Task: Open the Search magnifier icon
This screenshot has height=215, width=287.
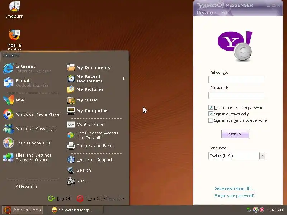Action: coord(71,170)
